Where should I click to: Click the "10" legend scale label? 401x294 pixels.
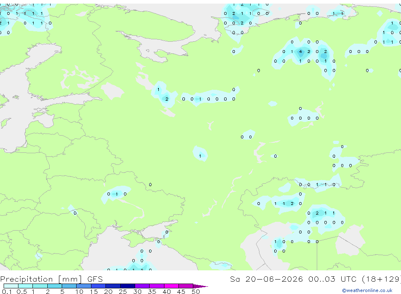(x=79, y=292)
